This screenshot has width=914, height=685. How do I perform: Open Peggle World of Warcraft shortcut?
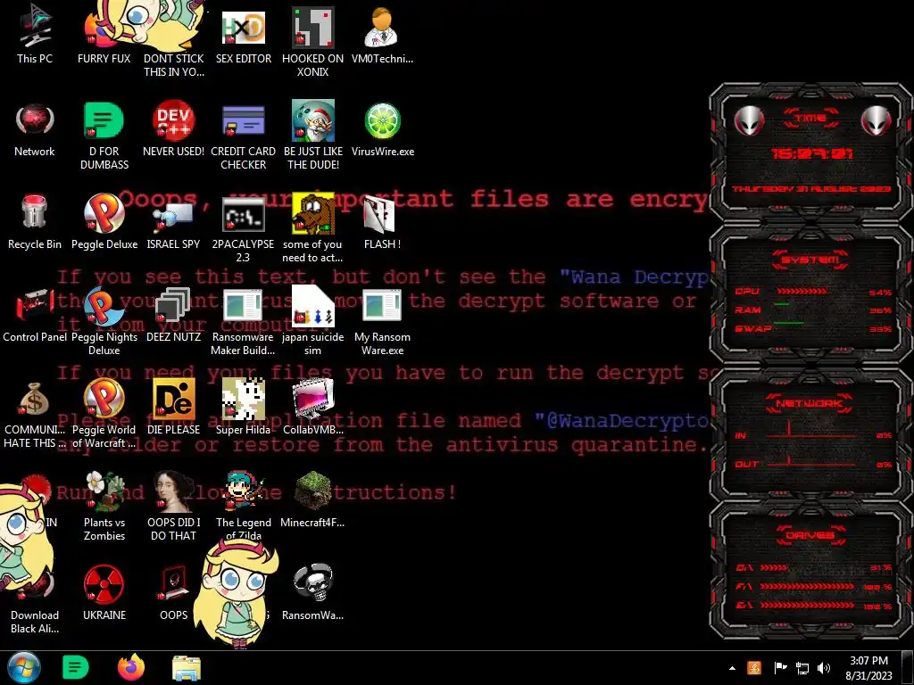tap(104, 414)
